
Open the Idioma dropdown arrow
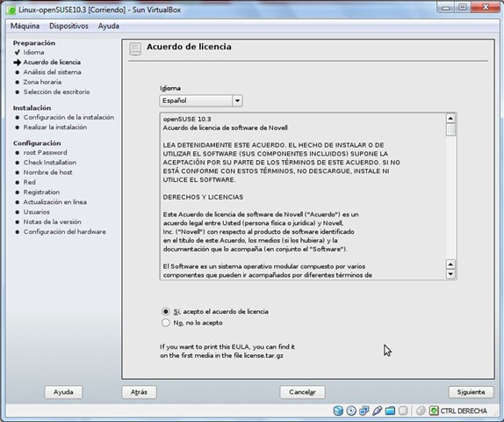coord(237,101)
